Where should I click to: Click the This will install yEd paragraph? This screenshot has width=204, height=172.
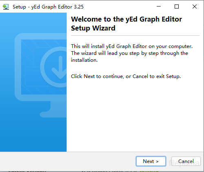pyautogui.click(x=132, y=53)
